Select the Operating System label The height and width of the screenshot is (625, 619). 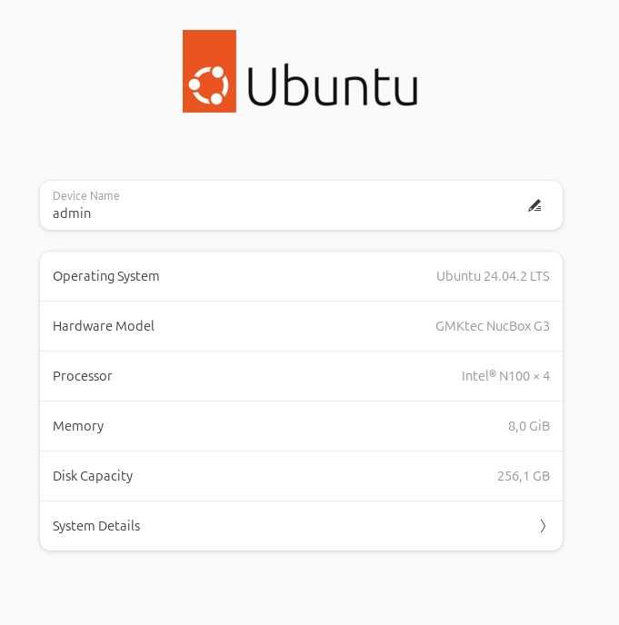click(106, 276)
